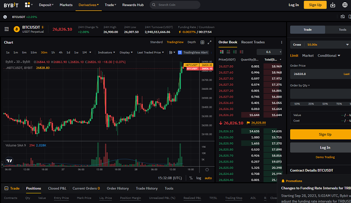Select the 1h timeframe
Viewport: 351px width, 203px height.
click(53, 52)
